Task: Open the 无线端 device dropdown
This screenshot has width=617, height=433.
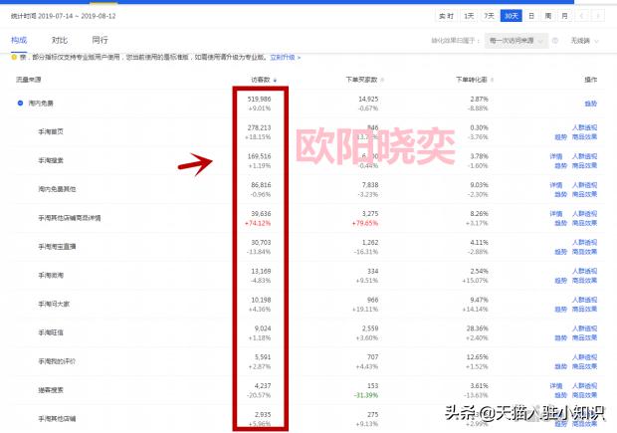Action: click(x=585, y=41)
